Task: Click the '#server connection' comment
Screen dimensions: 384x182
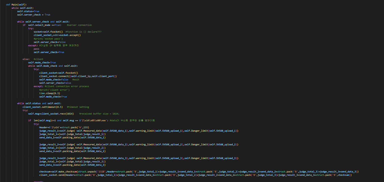Action: coord(79,25)
